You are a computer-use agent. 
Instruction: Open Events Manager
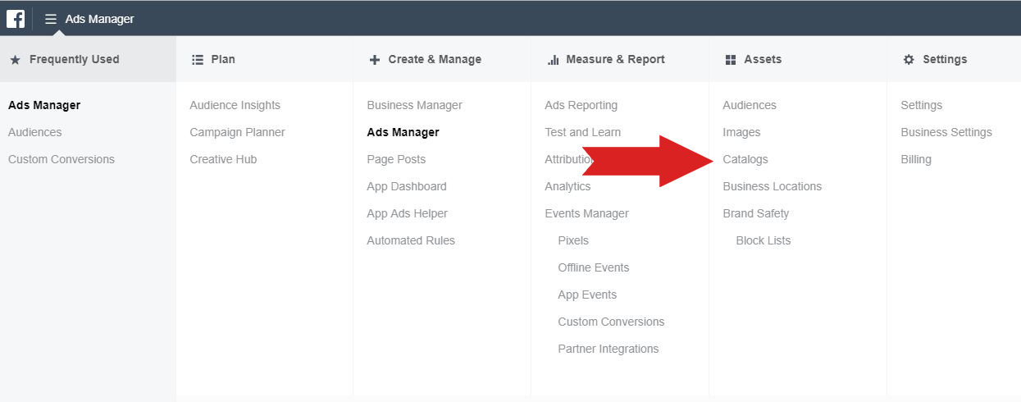pyautogui.click(x=587, y=213)
